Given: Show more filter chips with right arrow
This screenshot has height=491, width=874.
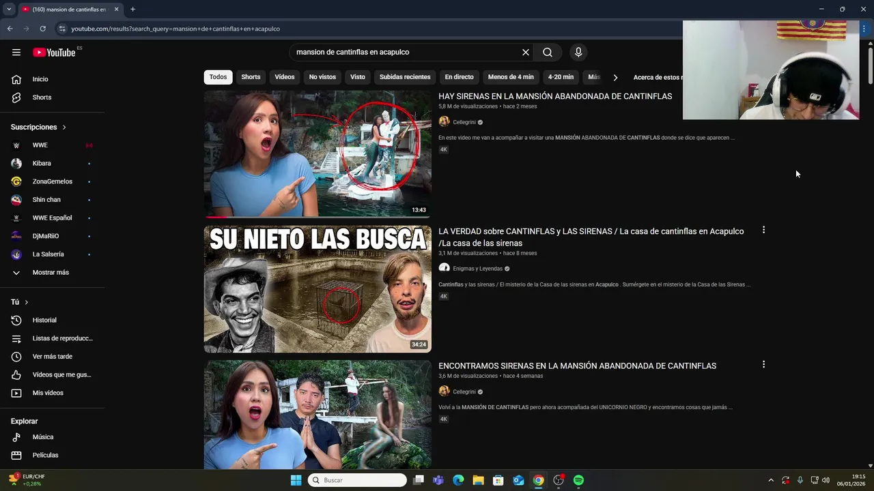Looking at the screenshot, I should click(615, 77).
